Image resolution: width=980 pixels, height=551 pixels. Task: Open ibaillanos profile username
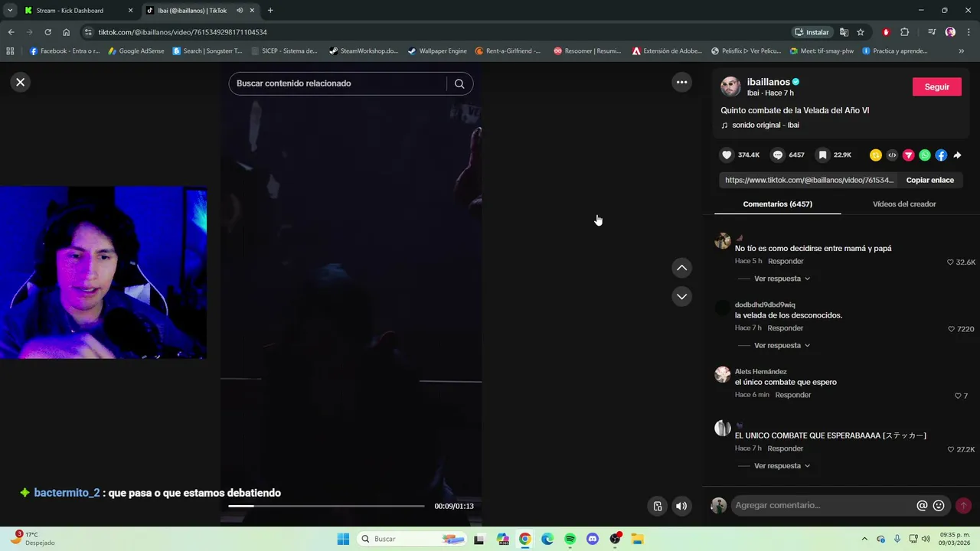pyautogui.click(x=768, y=82)
